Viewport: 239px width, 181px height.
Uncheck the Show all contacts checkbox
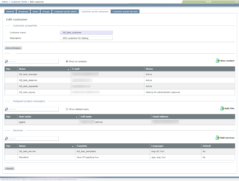67,61
